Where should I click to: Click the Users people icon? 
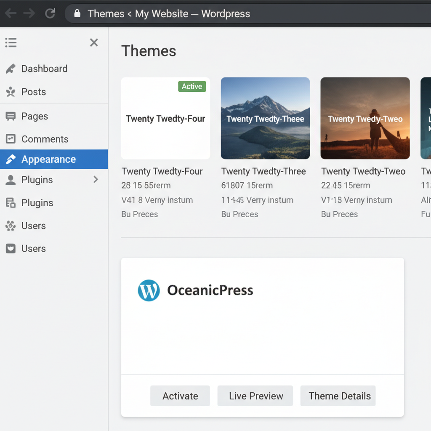tap(10, 226)
